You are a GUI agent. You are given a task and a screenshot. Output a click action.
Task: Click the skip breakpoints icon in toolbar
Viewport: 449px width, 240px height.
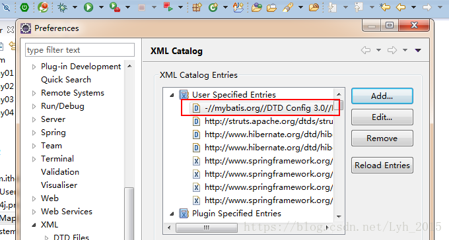(x=7, y=7)
